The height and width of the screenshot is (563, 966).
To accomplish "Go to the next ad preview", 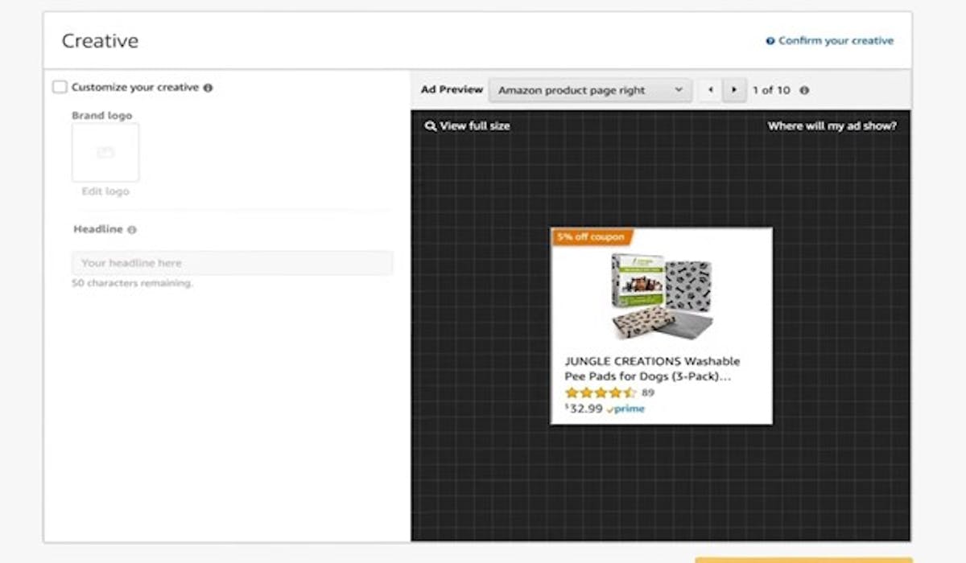I will 733,90.
